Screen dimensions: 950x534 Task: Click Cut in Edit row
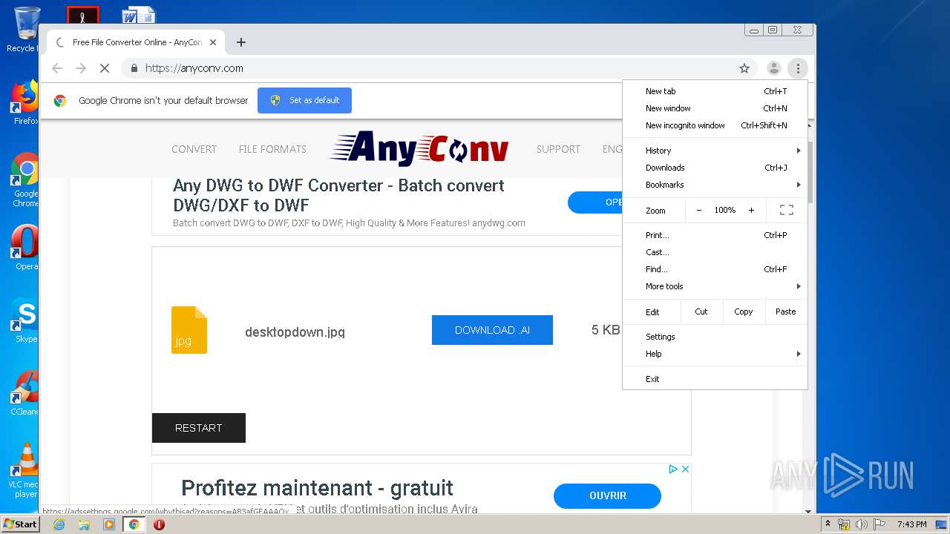coord(701,311)
